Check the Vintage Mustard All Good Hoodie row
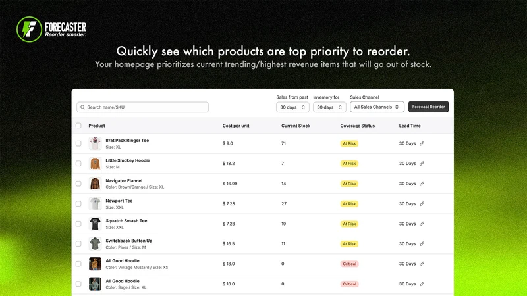527x296 pixels. coord(78,264)
